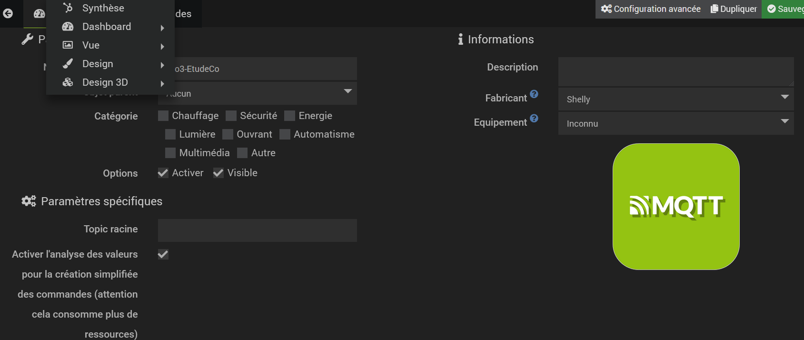Click the help icon next to Fabricant
The height and width of the screenshot is (340, 804).
point(534,94)
